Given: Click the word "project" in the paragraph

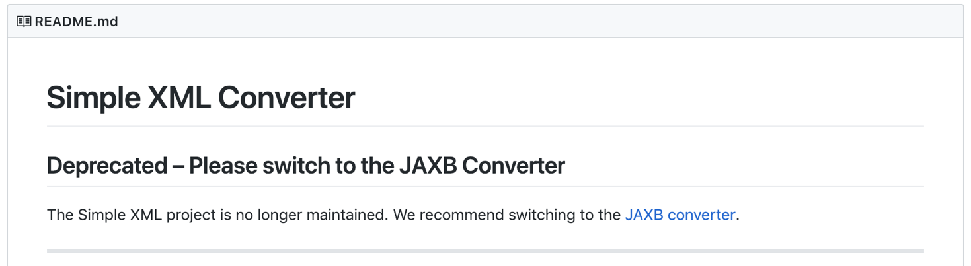Looking at the screenshot, I should click(x=192, y=215).
